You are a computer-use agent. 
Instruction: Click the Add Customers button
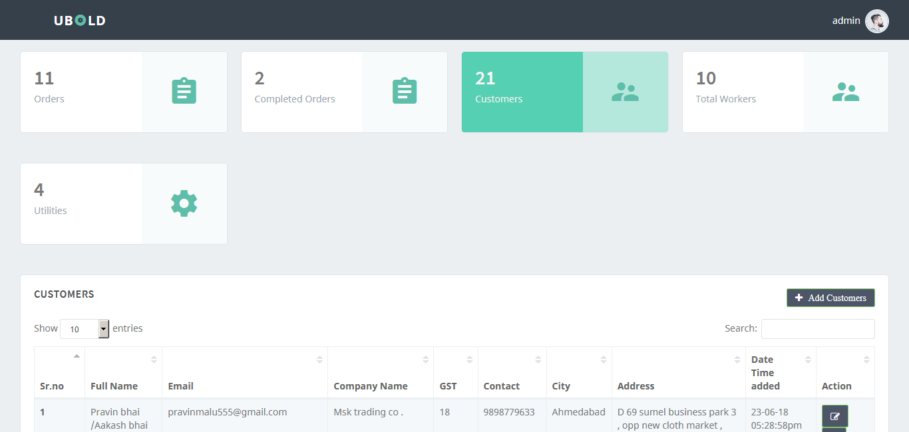(830, 298)
